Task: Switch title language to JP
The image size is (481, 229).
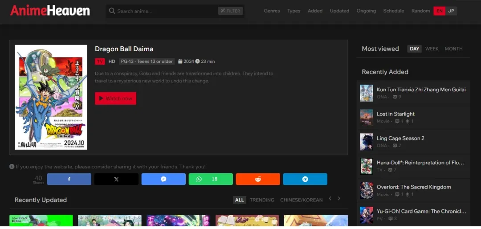Action: coord(451,11)
